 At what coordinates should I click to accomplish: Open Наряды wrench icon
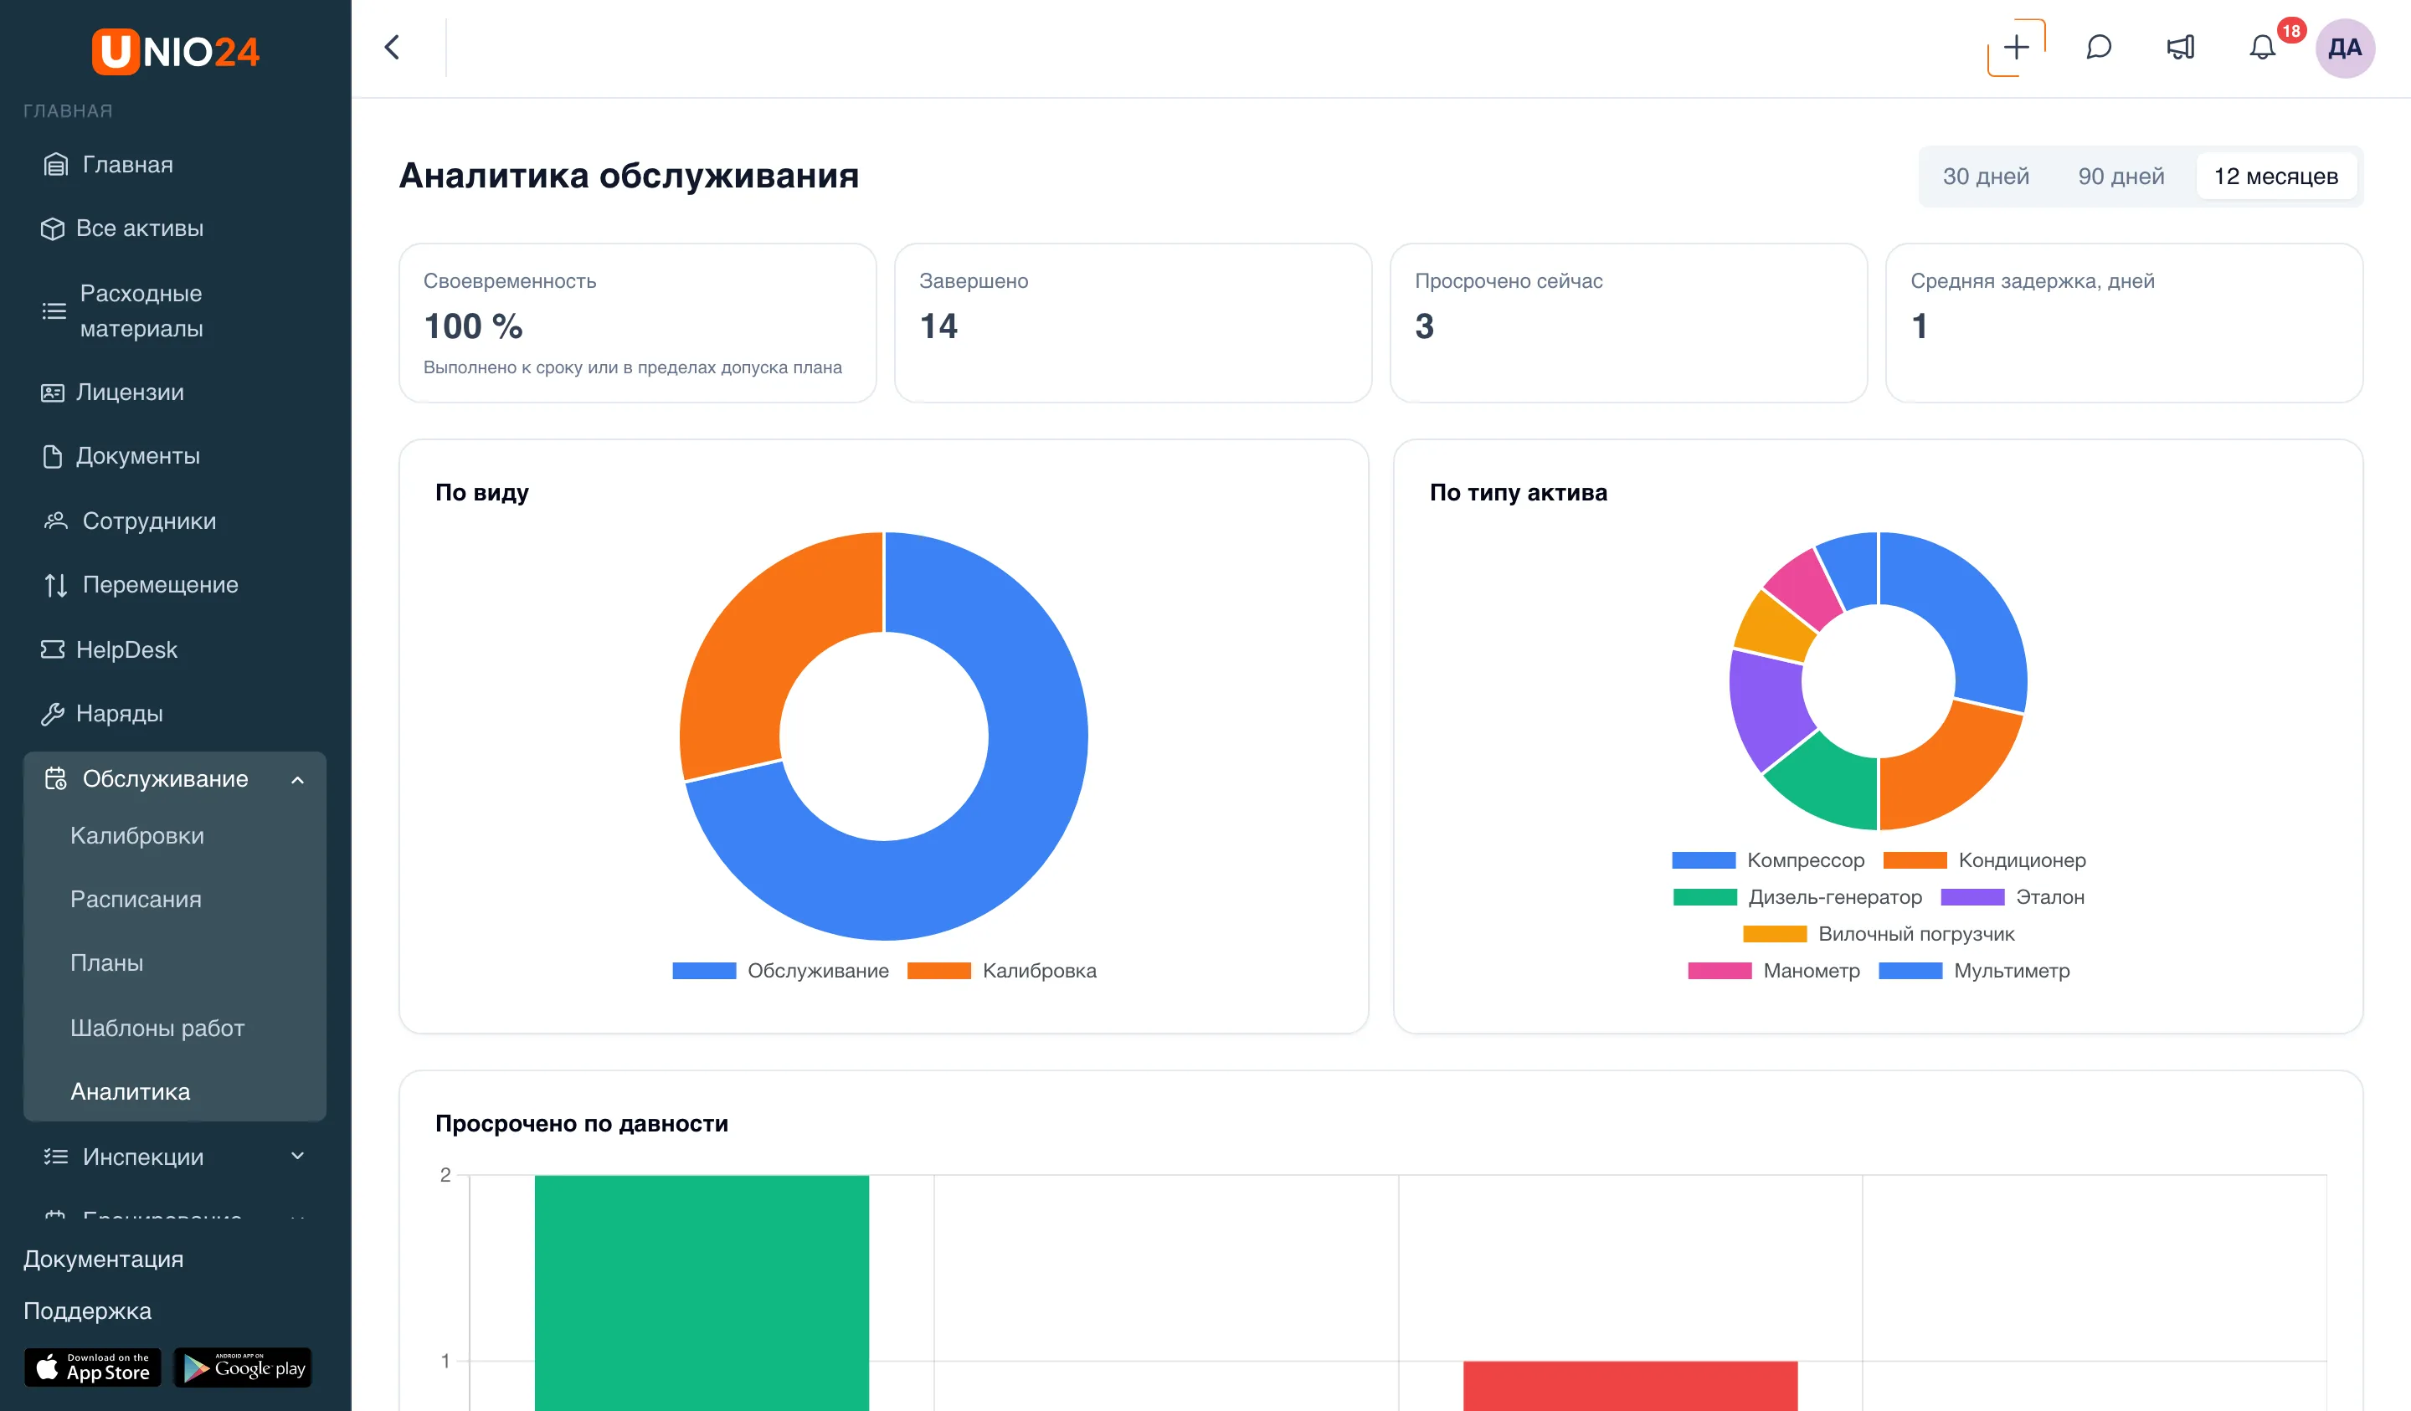tap(52, 714)
